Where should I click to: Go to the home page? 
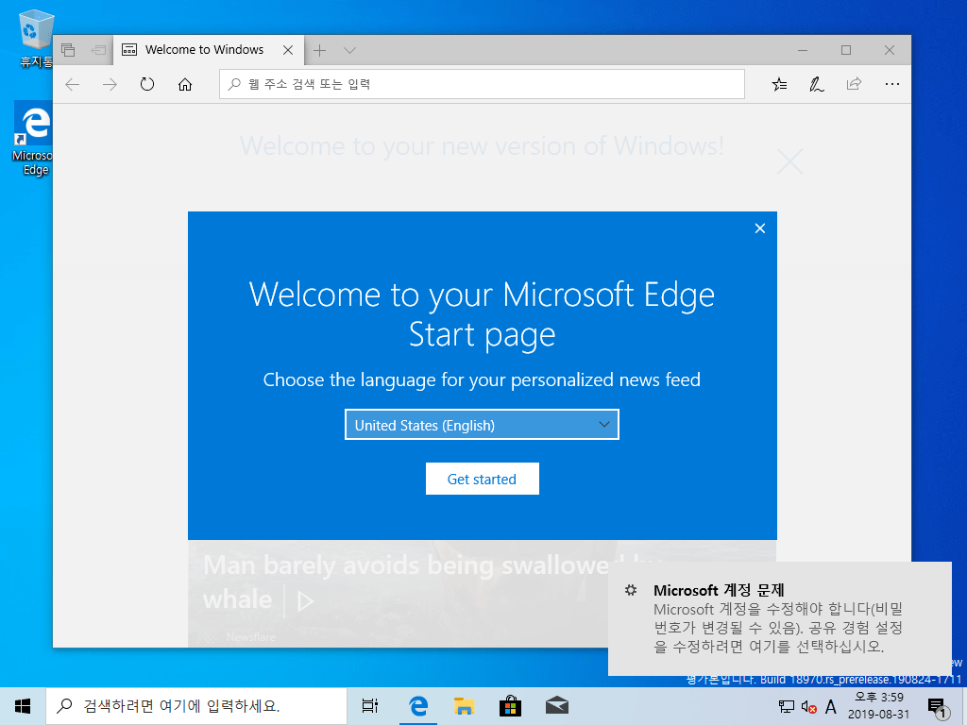[185, 84]
